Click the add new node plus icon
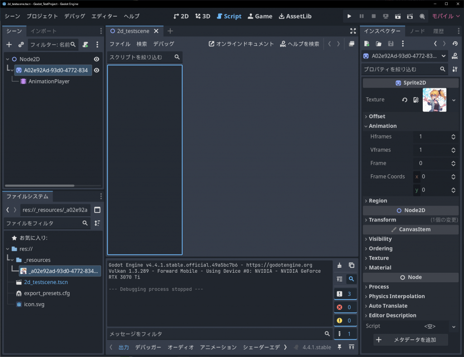Image resolution: width=464 pixels, height=357 pixels. click(9, 45)
